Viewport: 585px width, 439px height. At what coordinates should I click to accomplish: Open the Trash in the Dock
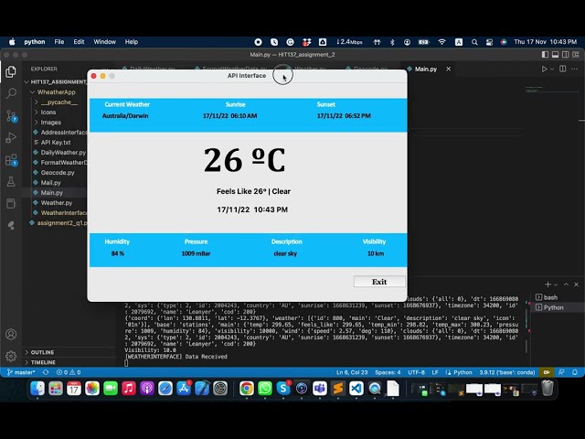click(548, 388)
